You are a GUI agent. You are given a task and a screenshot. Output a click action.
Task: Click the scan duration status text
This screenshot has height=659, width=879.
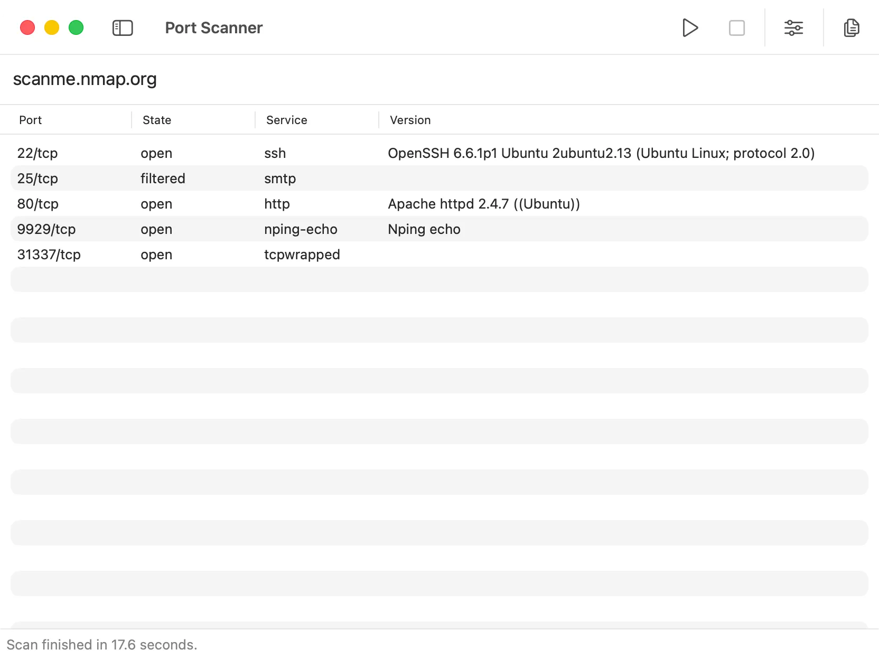pyautogui.click(x=104, y=644)
